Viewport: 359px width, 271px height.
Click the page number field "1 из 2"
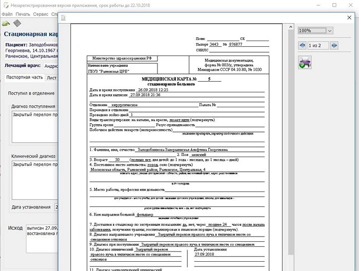tap(318, 46)
